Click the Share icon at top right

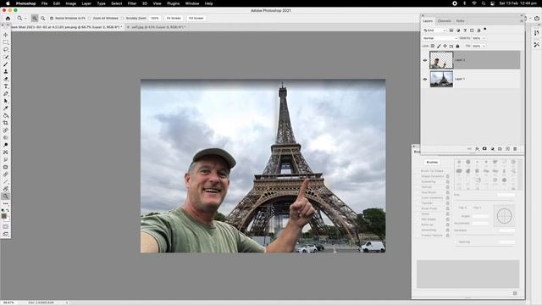coord(537,18)
